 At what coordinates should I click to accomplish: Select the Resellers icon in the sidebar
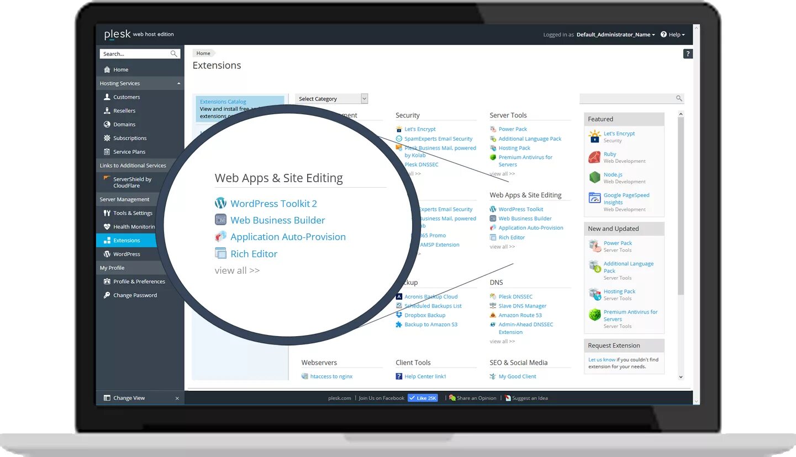[107, 110]
